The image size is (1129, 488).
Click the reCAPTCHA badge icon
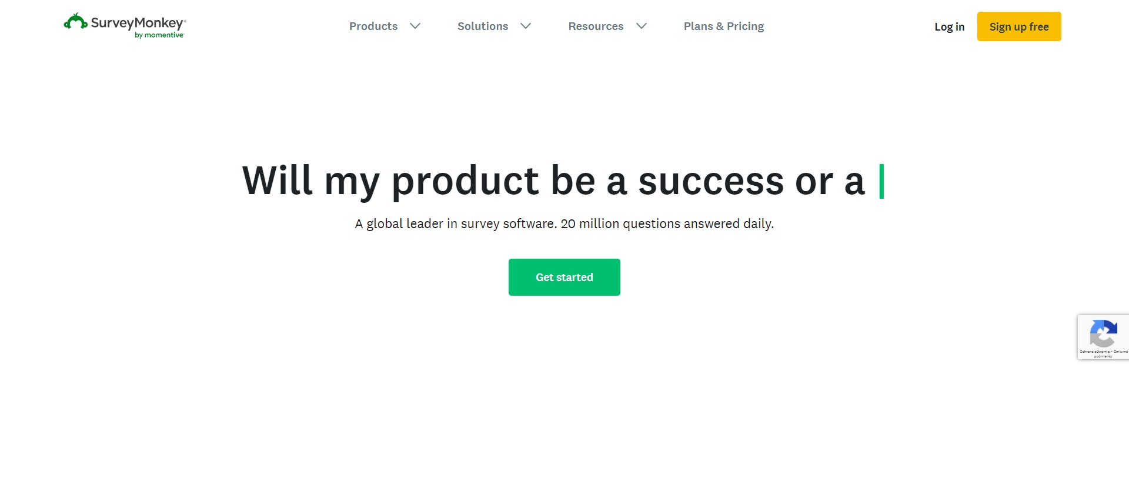pyautogui.click(x=1104, y=333)
